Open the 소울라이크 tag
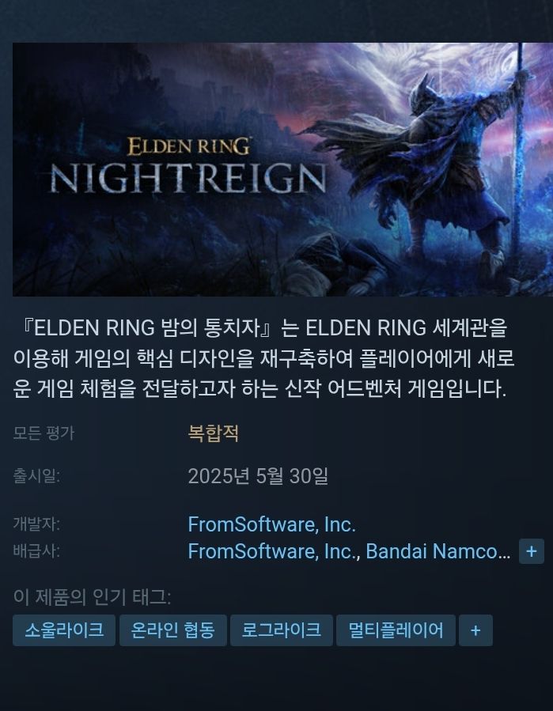This screenshot has height=711, width=553. point(64,630)
